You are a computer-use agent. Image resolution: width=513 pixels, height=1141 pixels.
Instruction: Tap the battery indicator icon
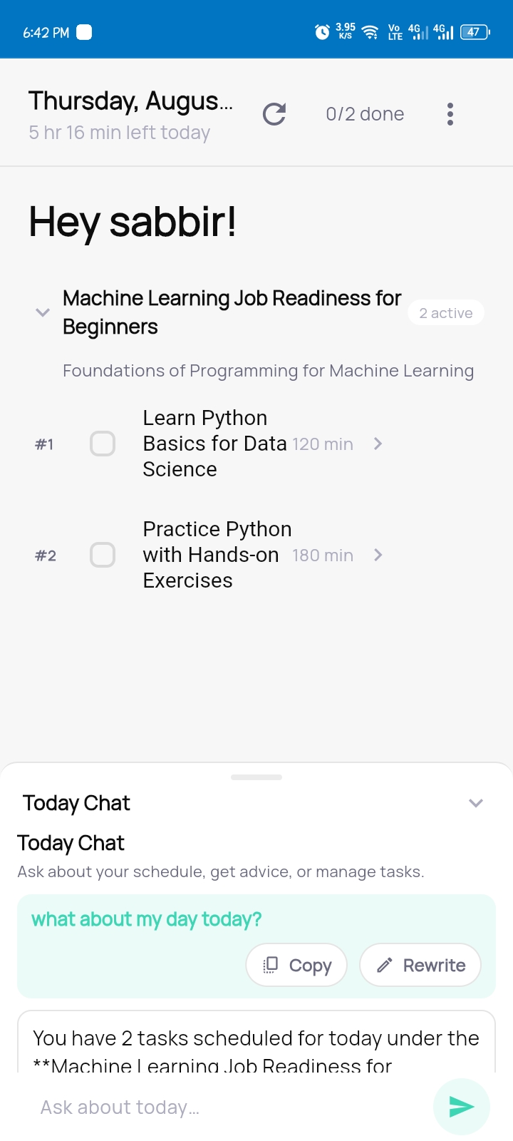(x=475, y=32)
